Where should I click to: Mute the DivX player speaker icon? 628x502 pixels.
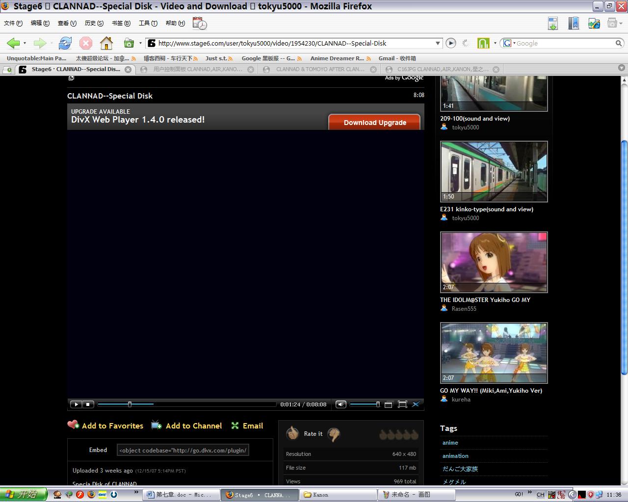tap(341, 404)
